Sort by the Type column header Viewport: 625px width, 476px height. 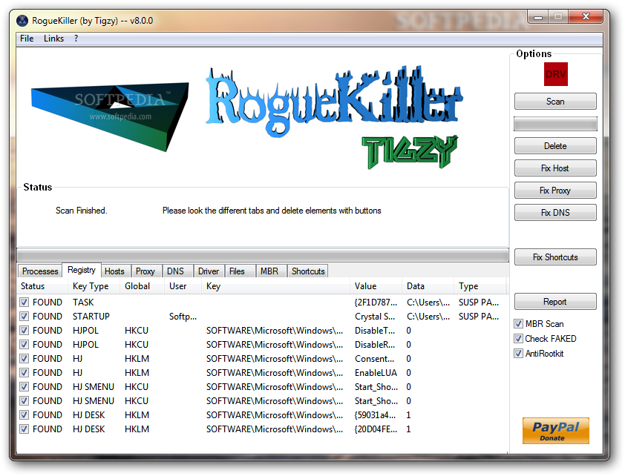tap(480, 286)
